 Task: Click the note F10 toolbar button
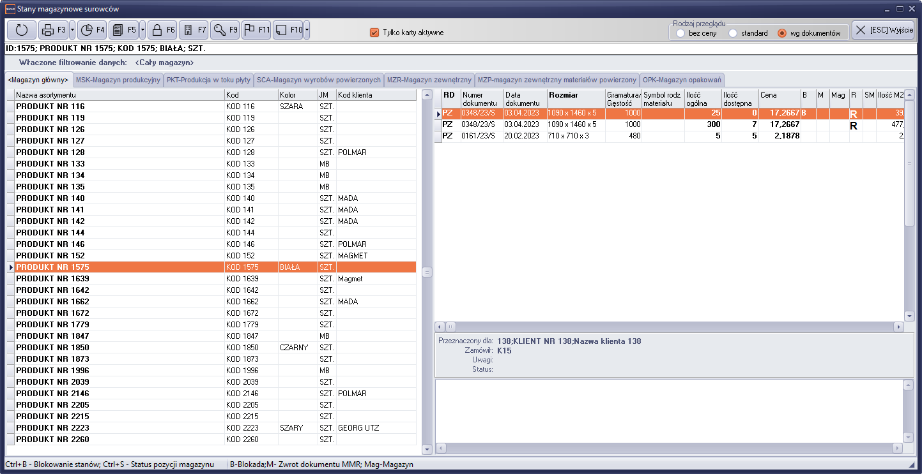[x=288, y=30]
